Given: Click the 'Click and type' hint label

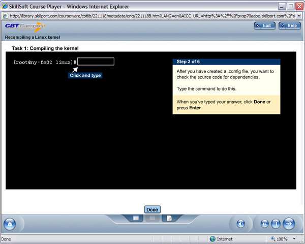Looking at the screenshot, I should [x=85, y=75].
